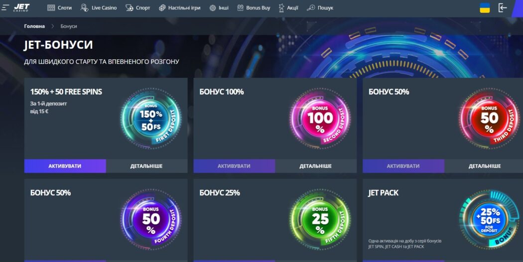The height and width of the screenshot is (262, 523).
Task: Click the fifth deposit 25% bonus badge
Action: (320, 219)
